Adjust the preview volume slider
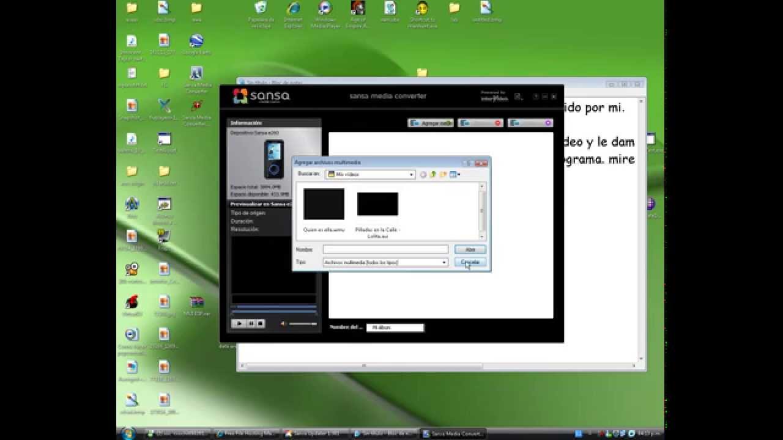783x440 pixels. pyautogui.click(x=303, y=323)
